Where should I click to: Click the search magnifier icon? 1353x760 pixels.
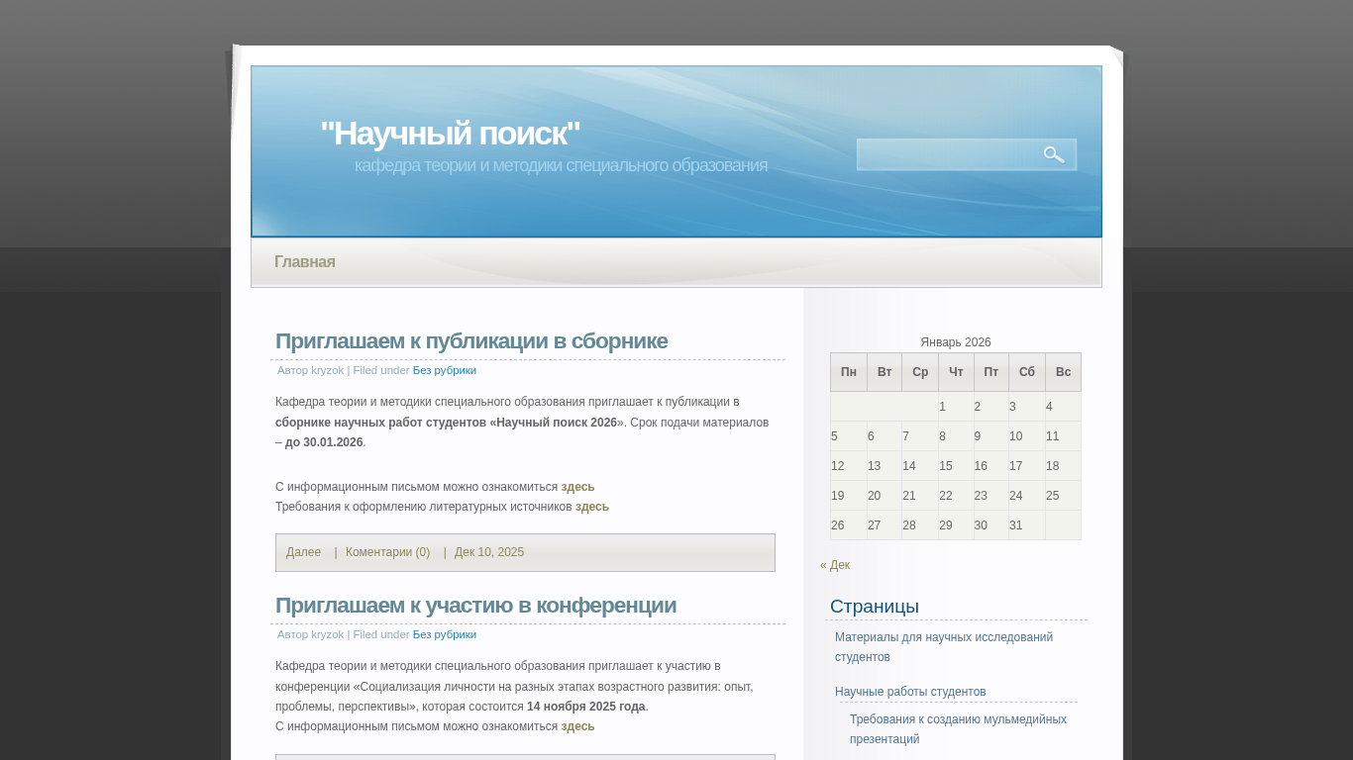coord(1054,154)
